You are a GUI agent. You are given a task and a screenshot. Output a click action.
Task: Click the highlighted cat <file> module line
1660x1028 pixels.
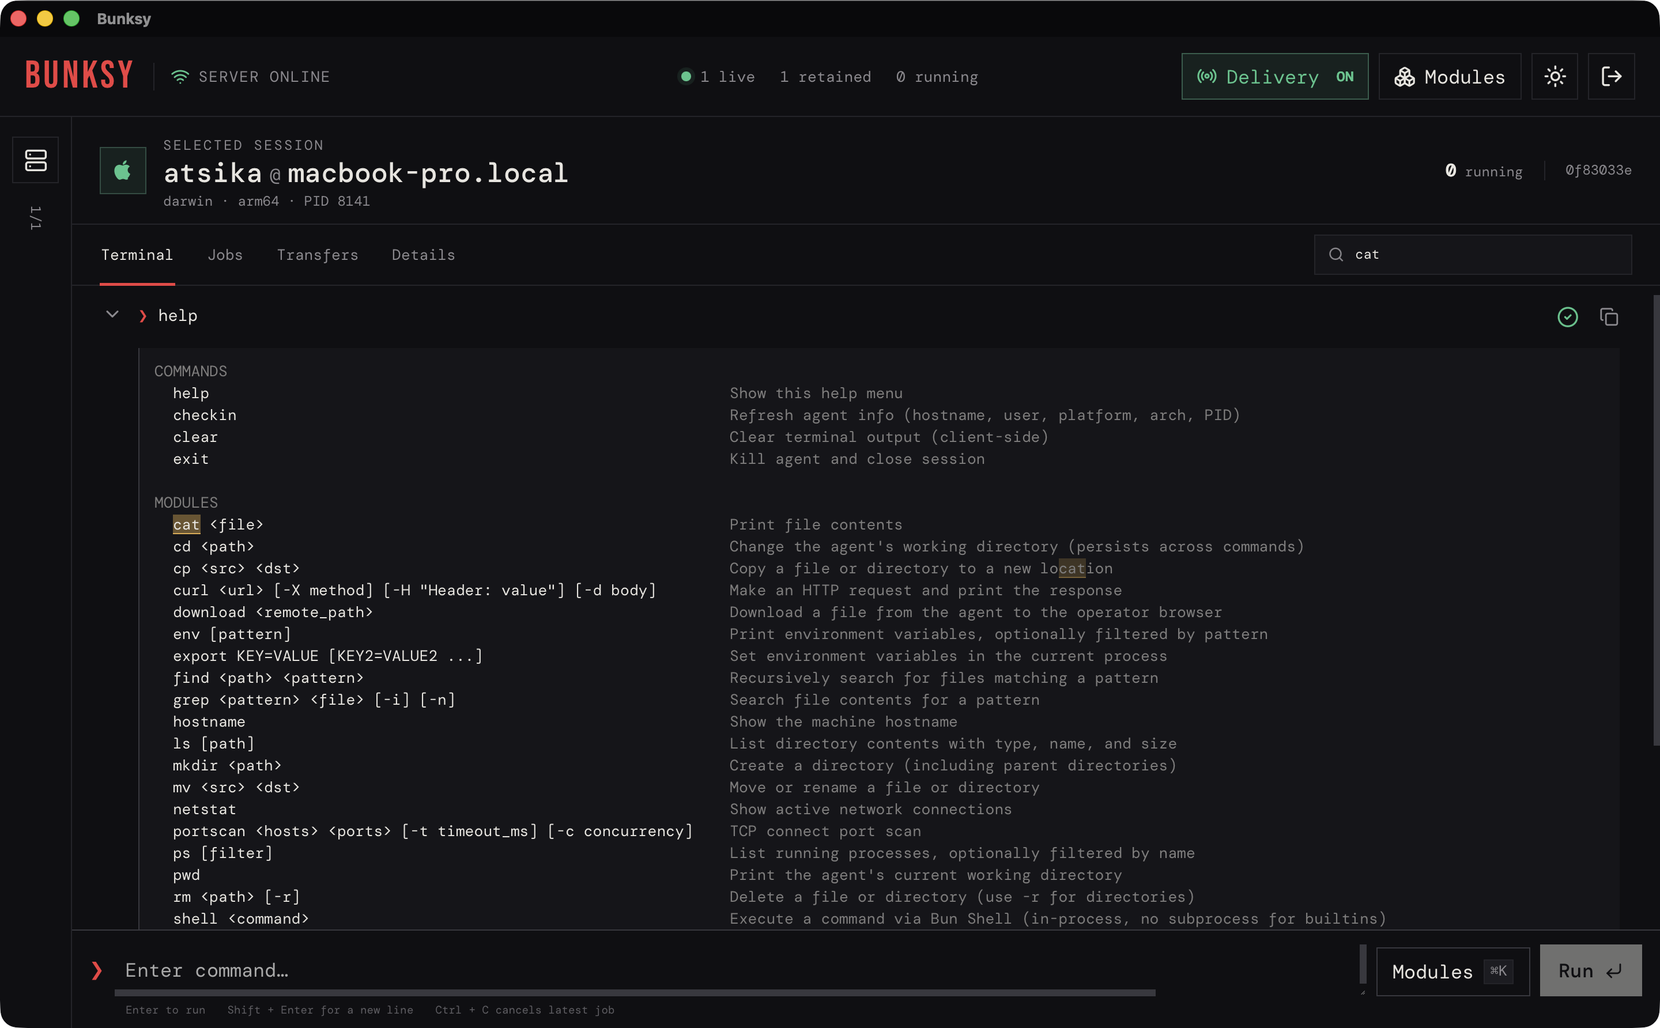[x=218, y=524]
